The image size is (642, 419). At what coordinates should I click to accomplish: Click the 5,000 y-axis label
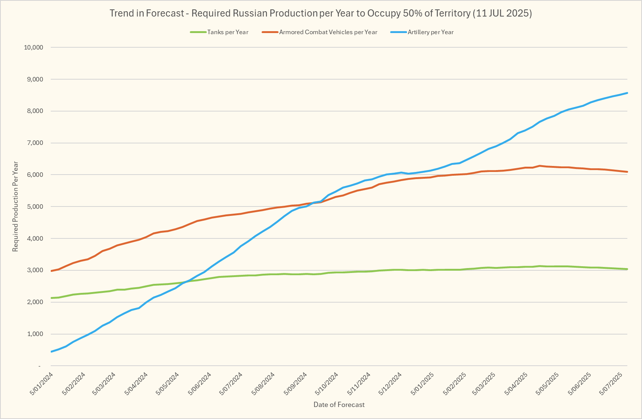click(x=35, y=207)
